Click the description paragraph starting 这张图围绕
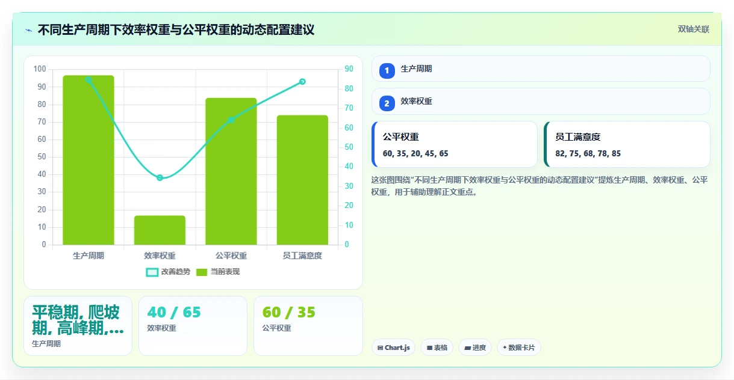The width and height of the screenshot is (734, 380). pos(540,186)
